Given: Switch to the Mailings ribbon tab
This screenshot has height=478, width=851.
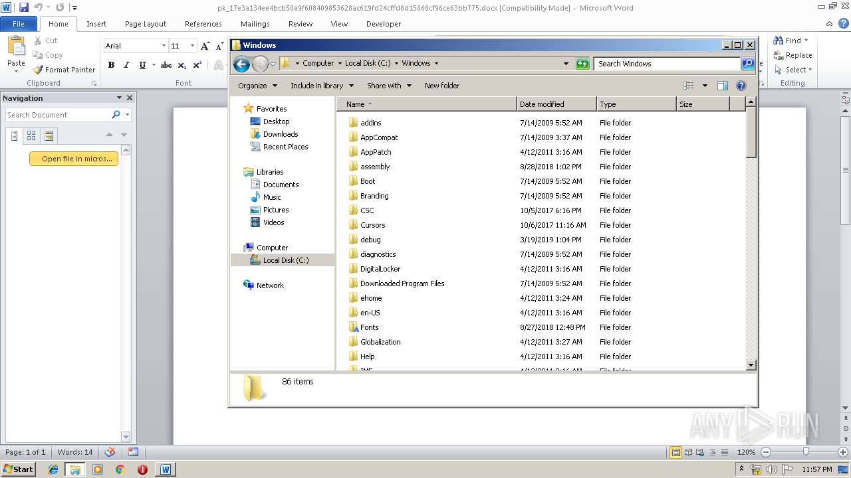Looking at the screenshot, I should (255, 24).
